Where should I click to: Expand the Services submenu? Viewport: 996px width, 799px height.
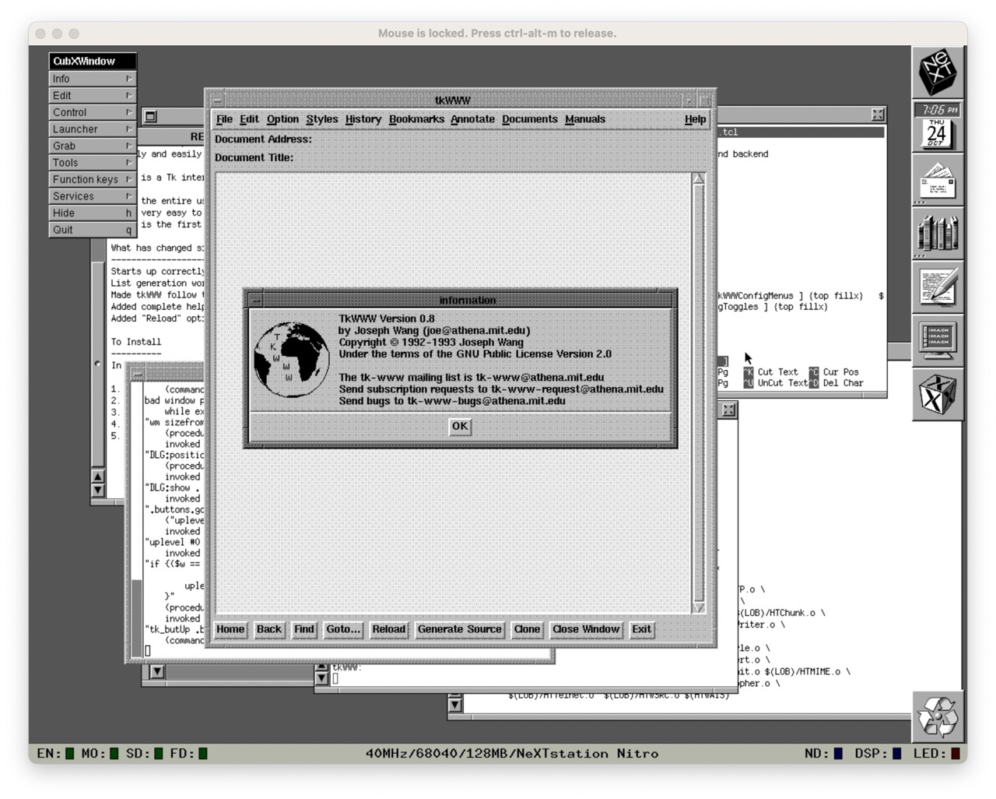coord(93,196)
